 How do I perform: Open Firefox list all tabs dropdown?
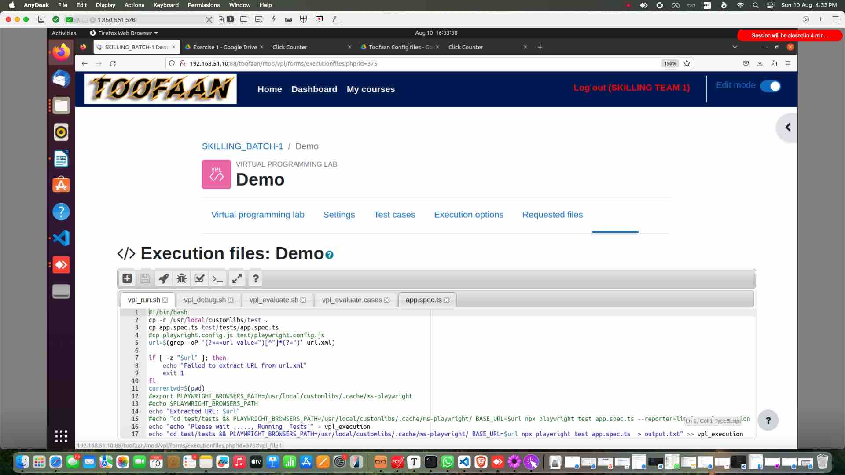[735, 47]
